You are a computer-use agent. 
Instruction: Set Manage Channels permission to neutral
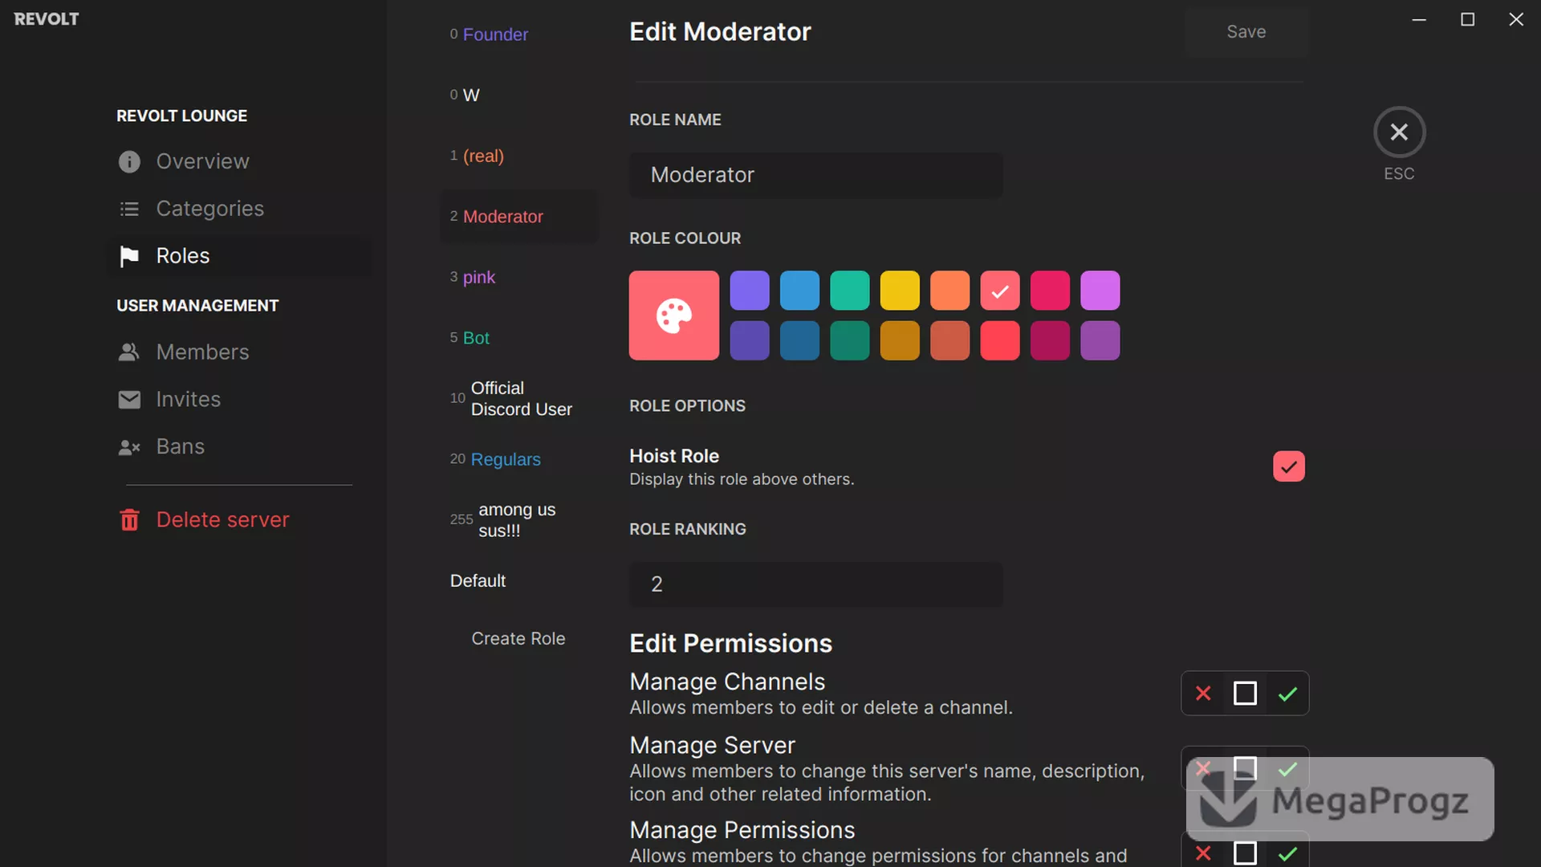tap(1245, 694)
